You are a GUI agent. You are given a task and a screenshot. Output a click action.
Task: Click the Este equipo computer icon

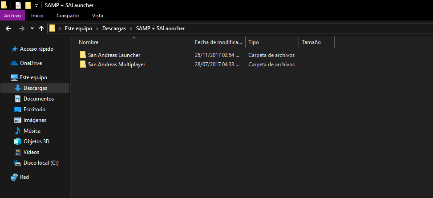pos(14,77)
